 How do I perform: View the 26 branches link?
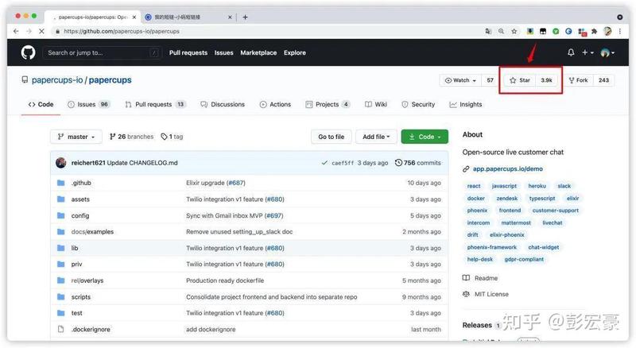(131, 137)
